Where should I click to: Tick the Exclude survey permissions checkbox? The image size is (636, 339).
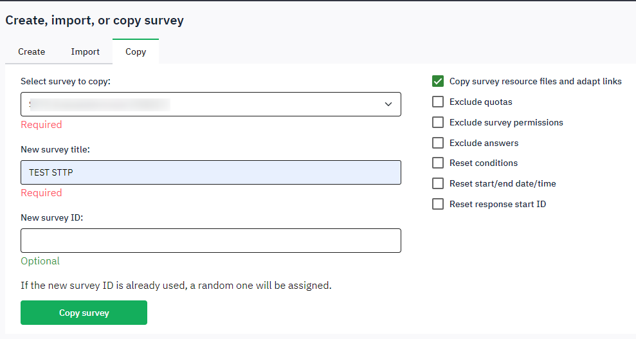click(438, 122)
